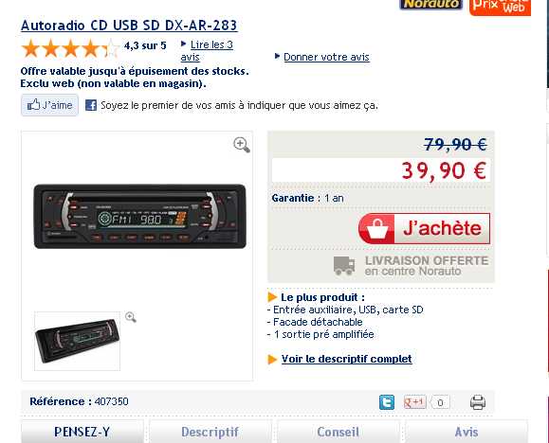This screenshot has height=443, width=549.
Task: Print the page with printer icon
Action: (478, 402)
